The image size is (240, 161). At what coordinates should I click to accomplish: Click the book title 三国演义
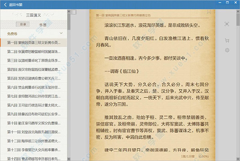point(34,15)
